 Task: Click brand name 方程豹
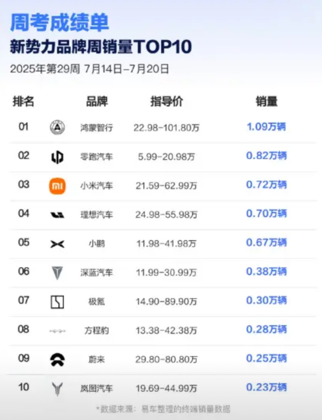click(x=97, y=331)
